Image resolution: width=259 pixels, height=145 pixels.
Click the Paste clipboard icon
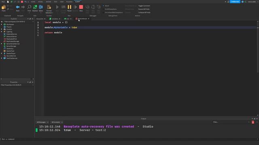pos(4,7)
